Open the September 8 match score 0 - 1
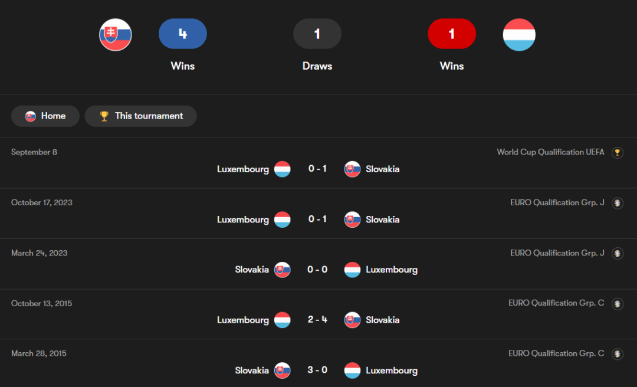Screen dimensions: 637x387 [x=317, y=169]
